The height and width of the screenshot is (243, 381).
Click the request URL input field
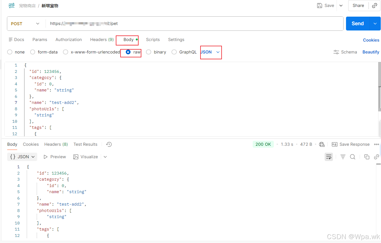point(194,24)
